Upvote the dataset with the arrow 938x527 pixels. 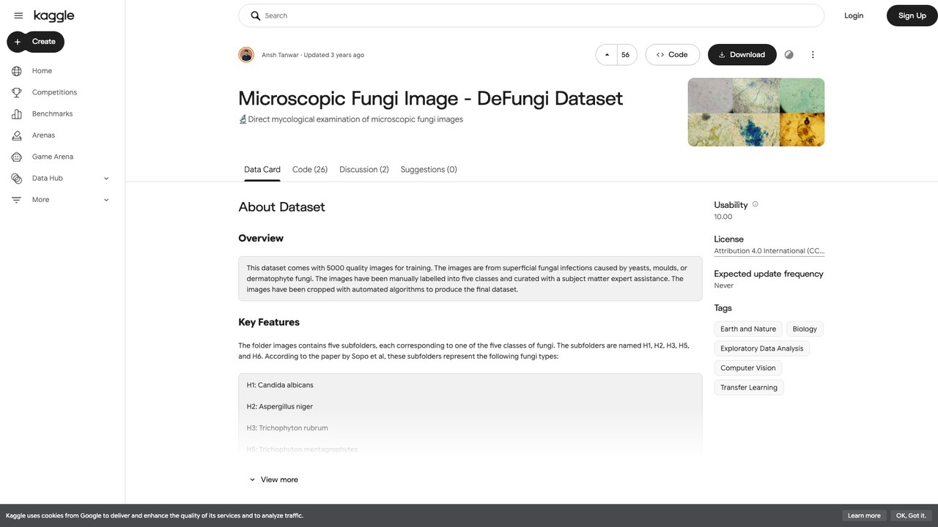click(x=607, y=55)
